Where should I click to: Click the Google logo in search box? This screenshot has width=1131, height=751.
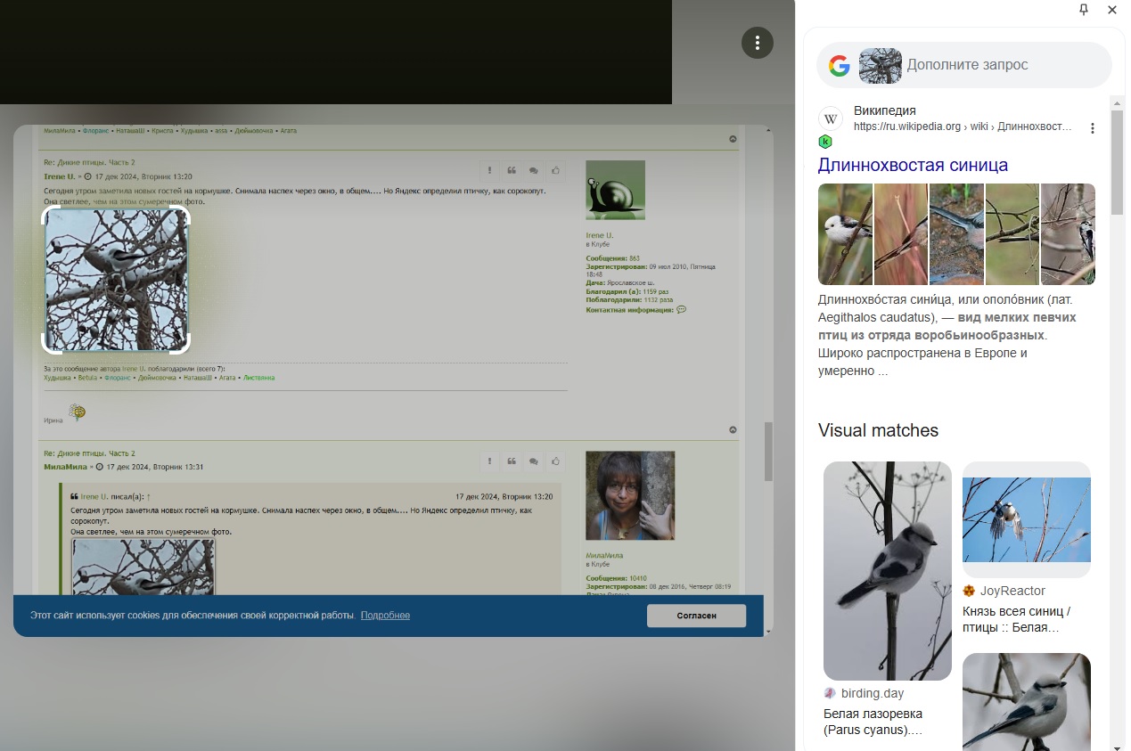point(839,65)
